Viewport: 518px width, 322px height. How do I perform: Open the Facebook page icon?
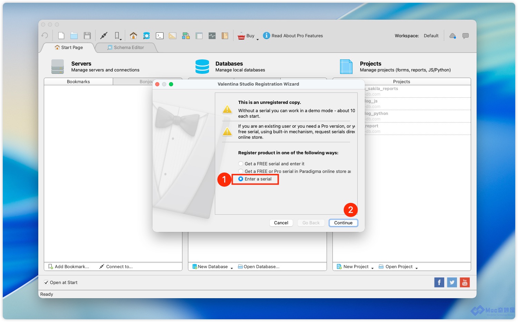[439, 282]
